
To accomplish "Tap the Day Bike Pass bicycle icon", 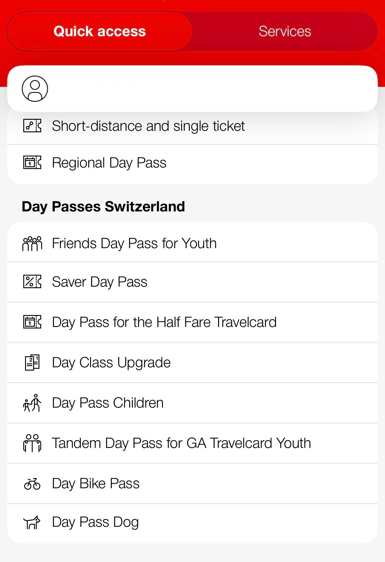I will point(32,483).
